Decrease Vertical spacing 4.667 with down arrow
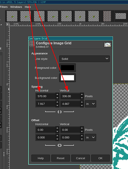 click(82, 105)
